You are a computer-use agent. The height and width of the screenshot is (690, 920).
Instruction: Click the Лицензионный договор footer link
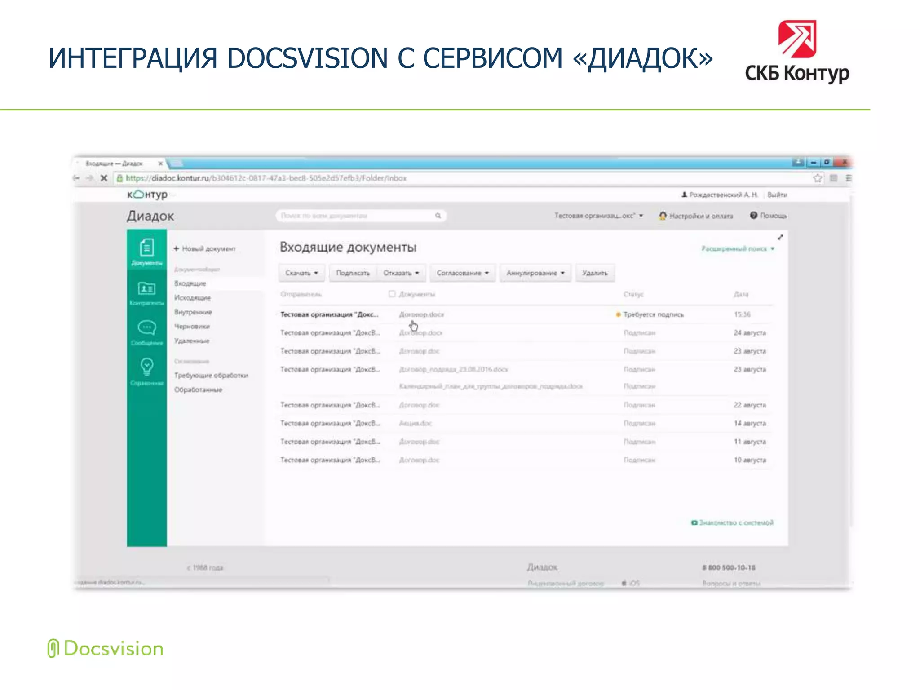(x=566, y=583)
